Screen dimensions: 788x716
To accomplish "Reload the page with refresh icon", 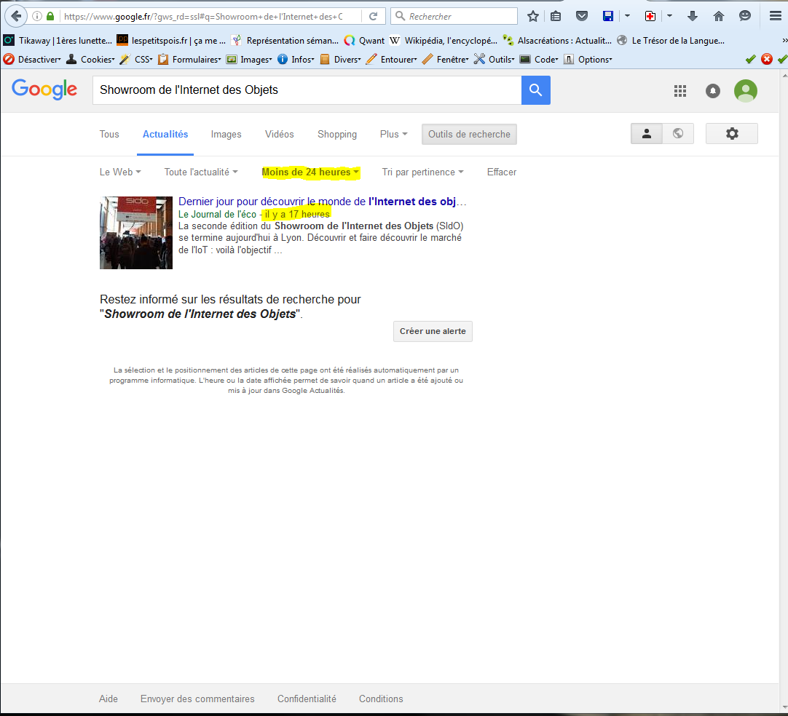I will (374, 16).
